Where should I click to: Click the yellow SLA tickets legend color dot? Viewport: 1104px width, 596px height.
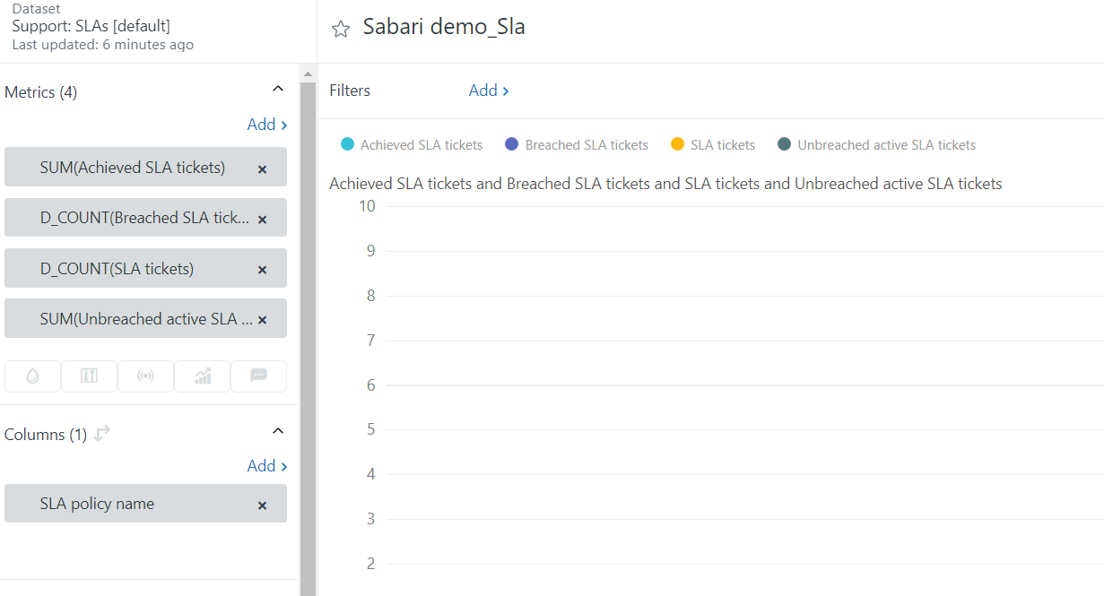[677, 145]
